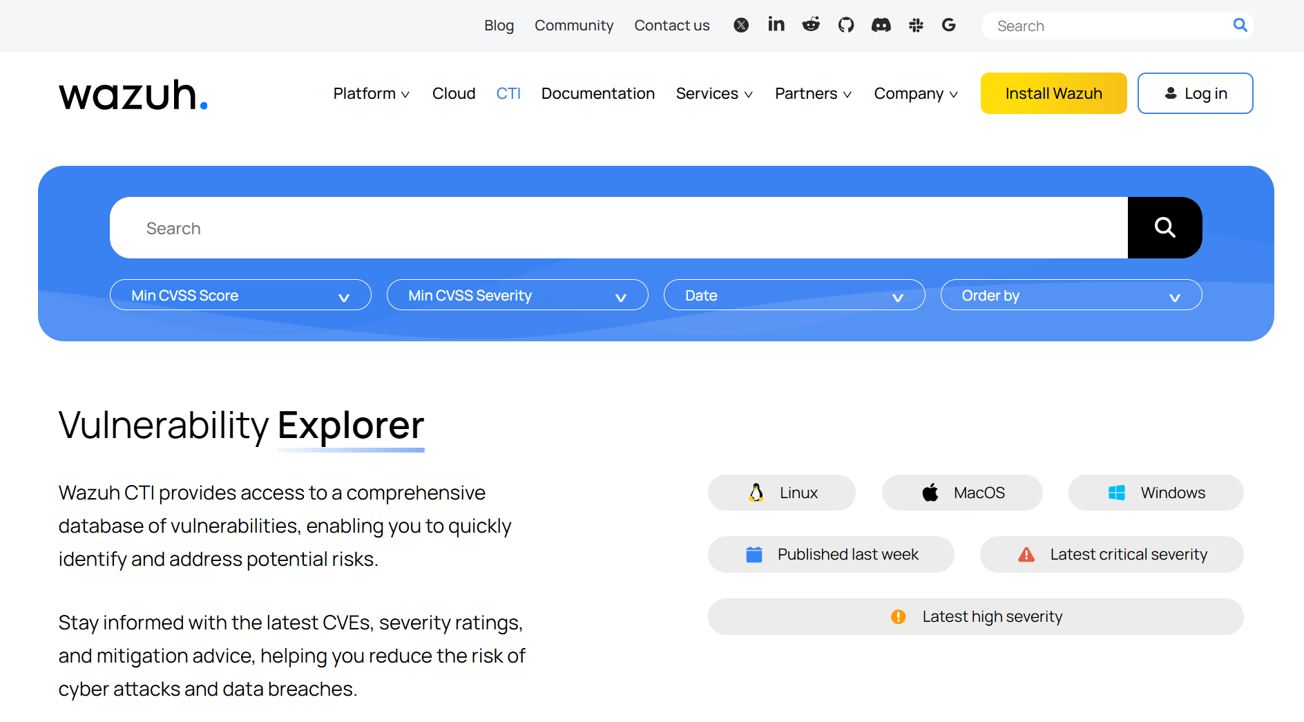Image resolution: width=1304 pixels, height=722 pixels.
Task: Open the Partners menu
Action: [813, 93]
